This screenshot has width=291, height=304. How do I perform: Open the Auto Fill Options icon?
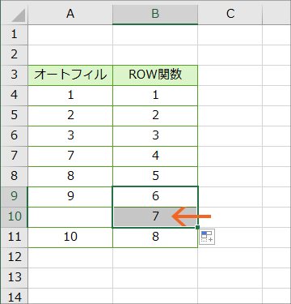(207, 237)
